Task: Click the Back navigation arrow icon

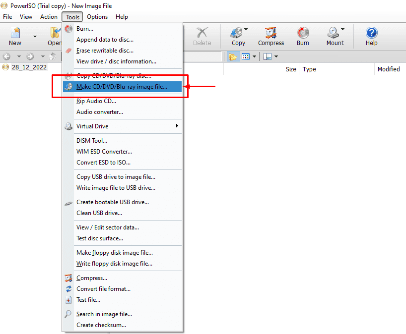Action: 6,56
